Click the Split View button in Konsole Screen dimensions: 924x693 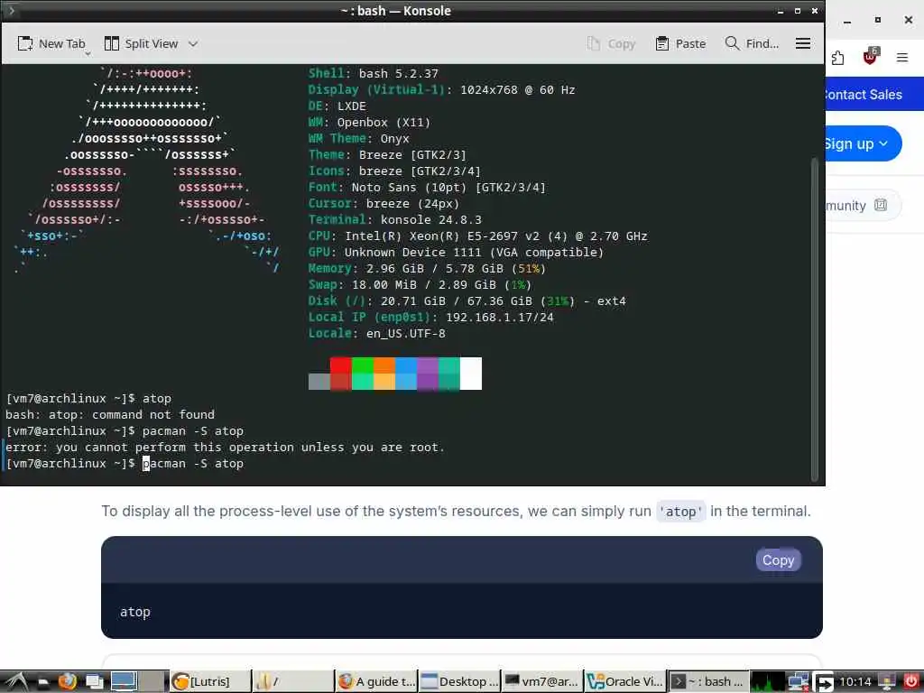tap(141, 43)
